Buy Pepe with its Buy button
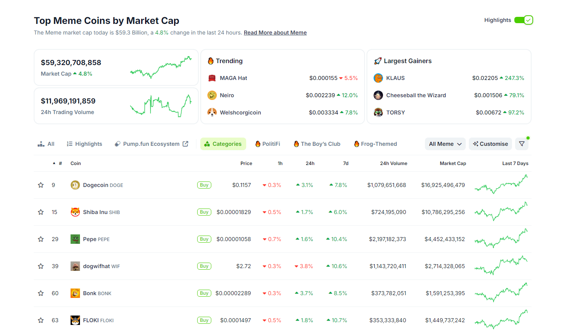570x332 pixels. click(x=204, y=239)
